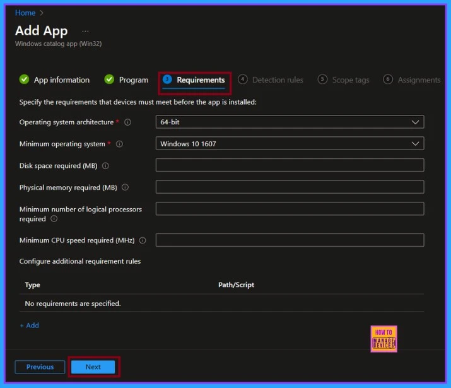
Task: Open the ellipsis menu beside Add App
Action: [85, 31]
